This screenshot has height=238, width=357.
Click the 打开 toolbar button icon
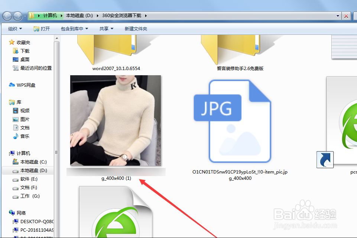click(x=36, y=29)
